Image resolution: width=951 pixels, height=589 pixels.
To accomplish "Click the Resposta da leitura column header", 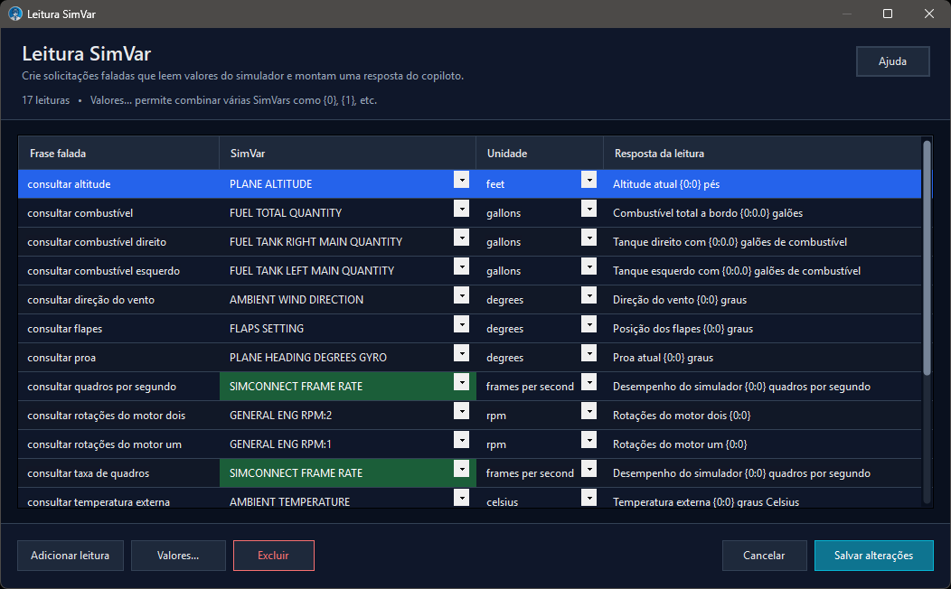I will pyautogui.click(x=762, y=154).
